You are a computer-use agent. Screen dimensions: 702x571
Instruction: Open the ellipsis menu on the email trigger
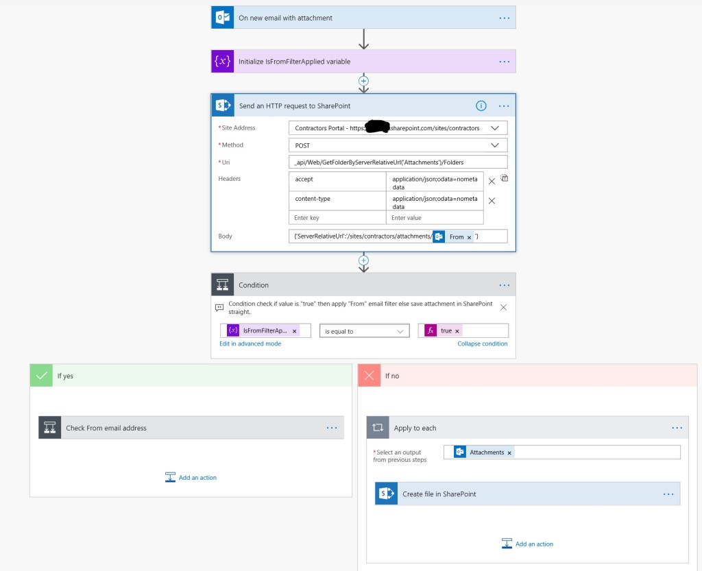click(x=505, y=16)
